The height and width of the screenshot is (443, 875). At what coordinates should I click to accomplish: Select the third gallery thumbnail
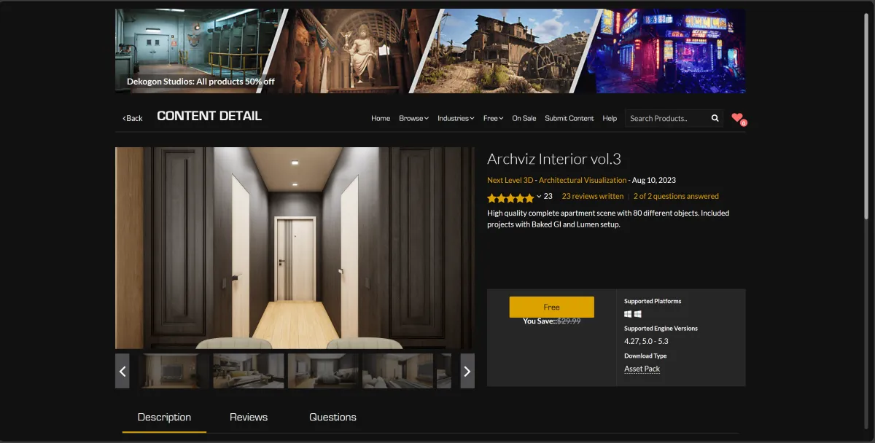(x=323, y=371)
